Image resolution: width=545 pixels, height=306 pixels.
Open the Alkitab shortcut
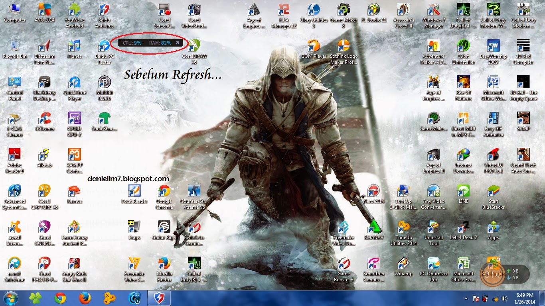click(45, 158)
